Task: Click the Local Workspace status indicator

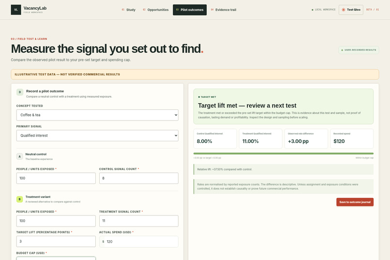Action: (324, 10)
